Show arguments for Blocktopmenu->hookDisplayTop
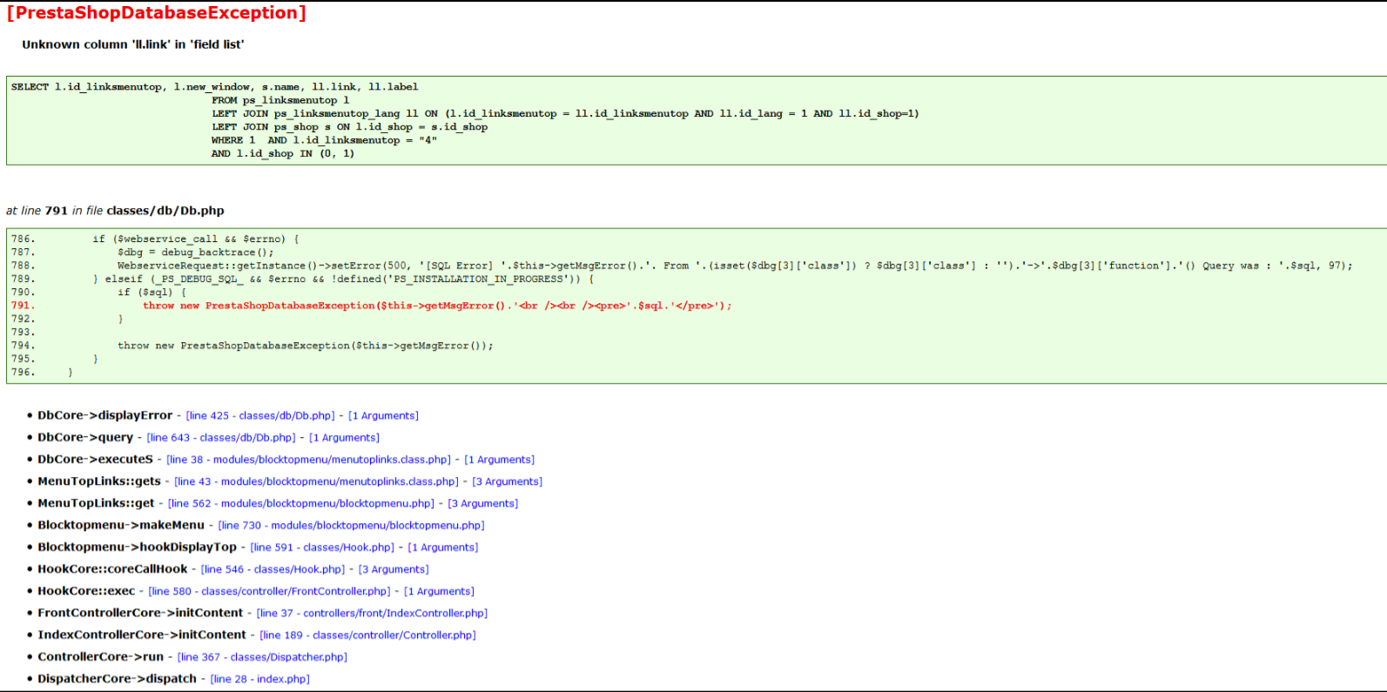Viewport: 1387px width, 692px height. pos(442,548)
